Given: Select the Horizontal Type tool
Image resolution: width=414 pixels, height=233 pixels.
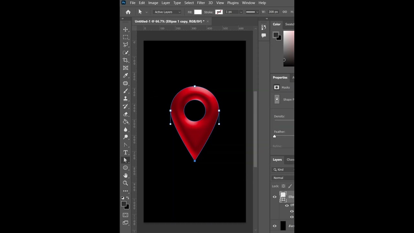Looking at the screenshot, I should (125, 152).
